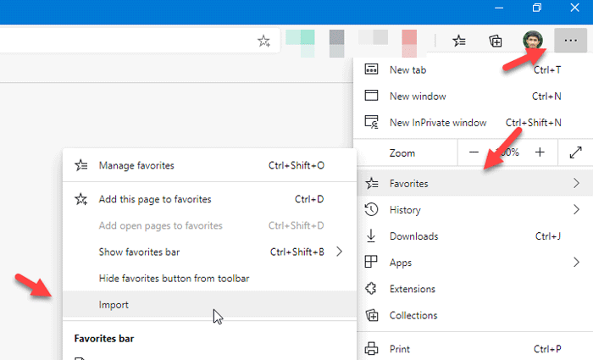Viewport: 593px width, 360px height.
Task: Click the blurred green extension icon
Action: click(300, 43)
